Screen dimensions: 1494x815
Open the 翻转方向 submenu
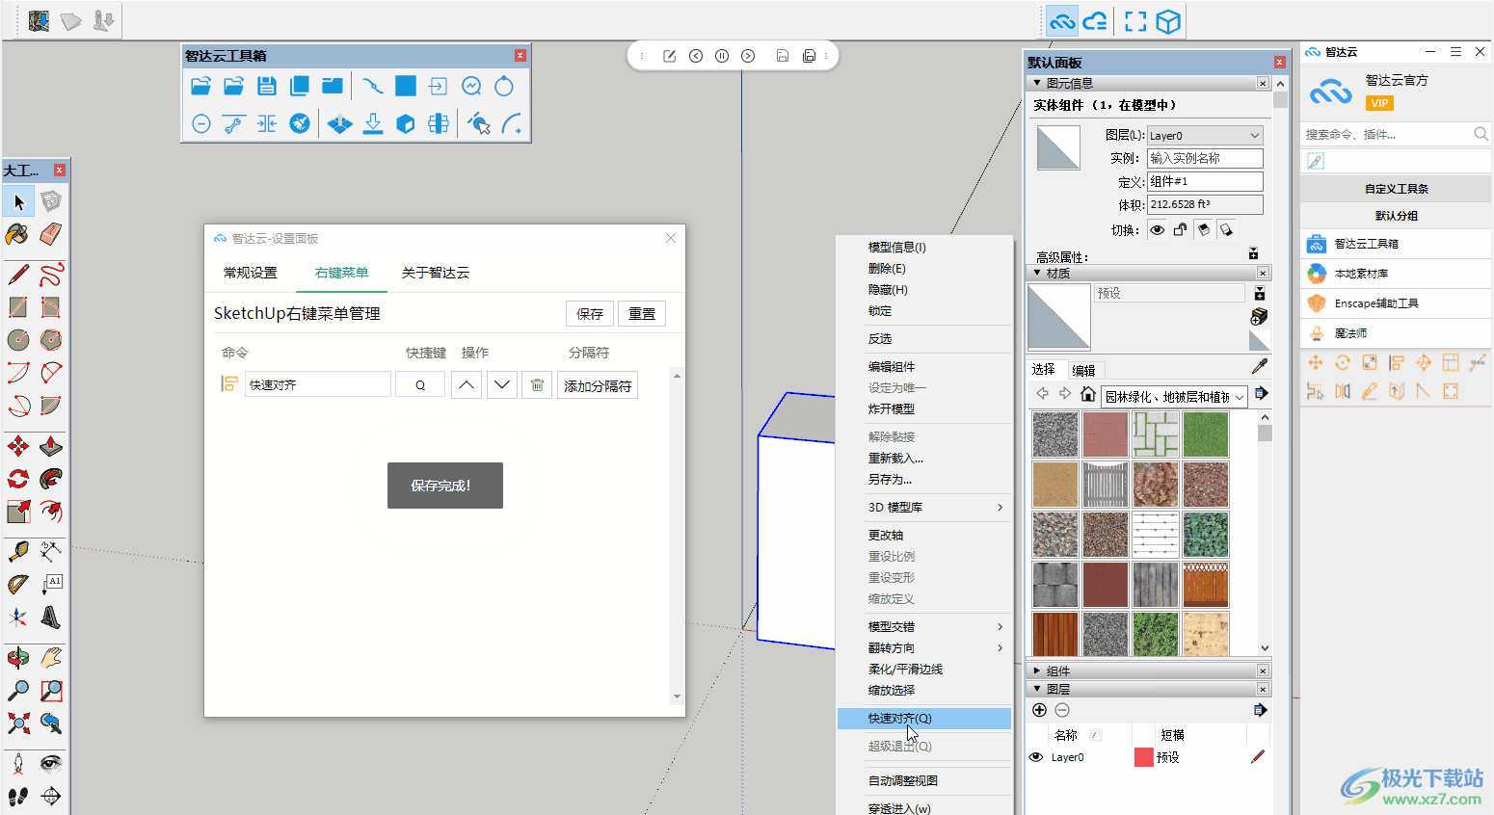click(x=924, y=647)
